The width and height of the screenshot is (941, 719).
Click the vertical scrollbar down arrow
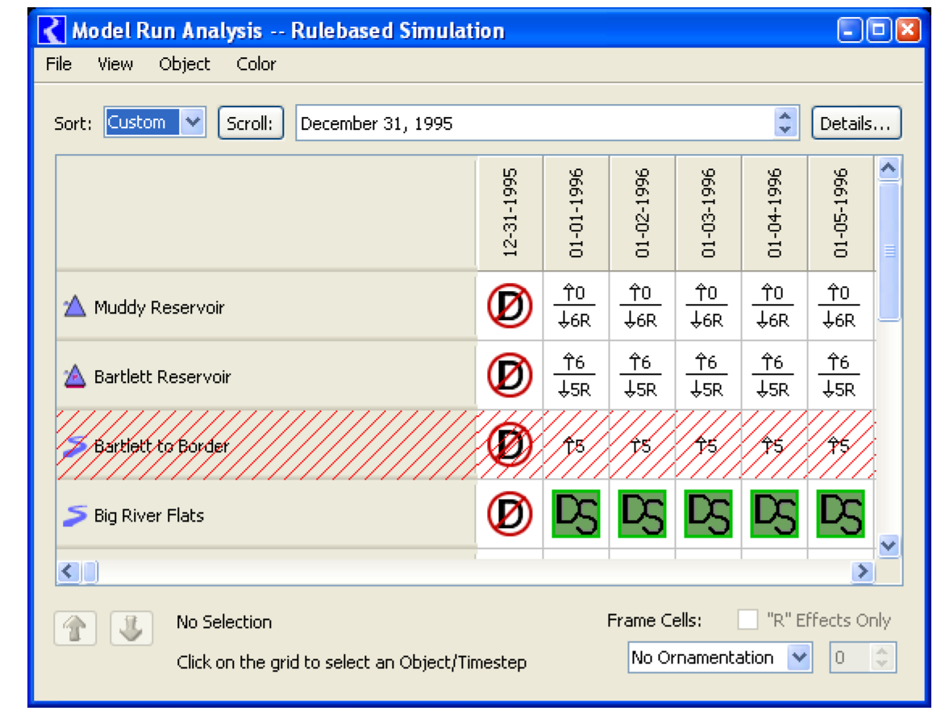point(889,546)
